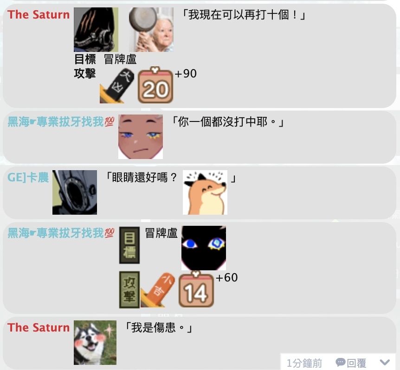
Task: Expand the chevron dropdown next to 回覆
Action: [385, 362]
